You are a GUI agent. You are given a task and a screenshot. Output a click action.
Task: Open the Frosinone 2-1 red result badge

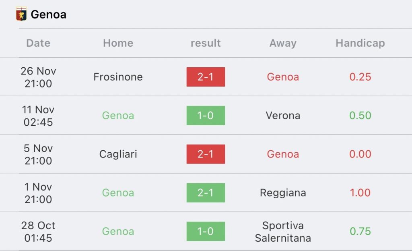(206, 77)
